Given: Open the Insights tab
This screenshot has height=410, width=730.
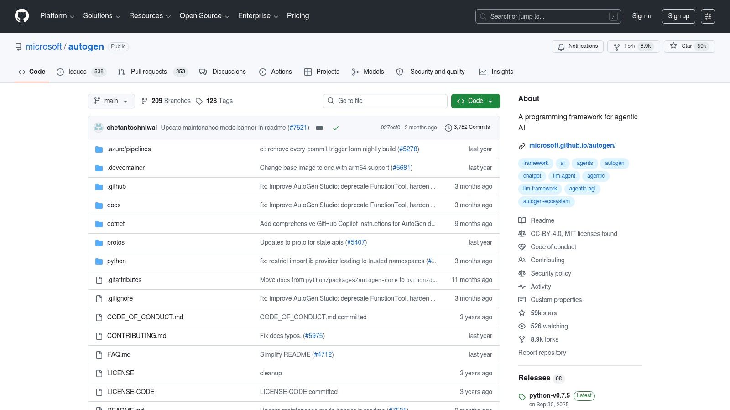Looking at the screenshot, I should [x=496, y=72].
